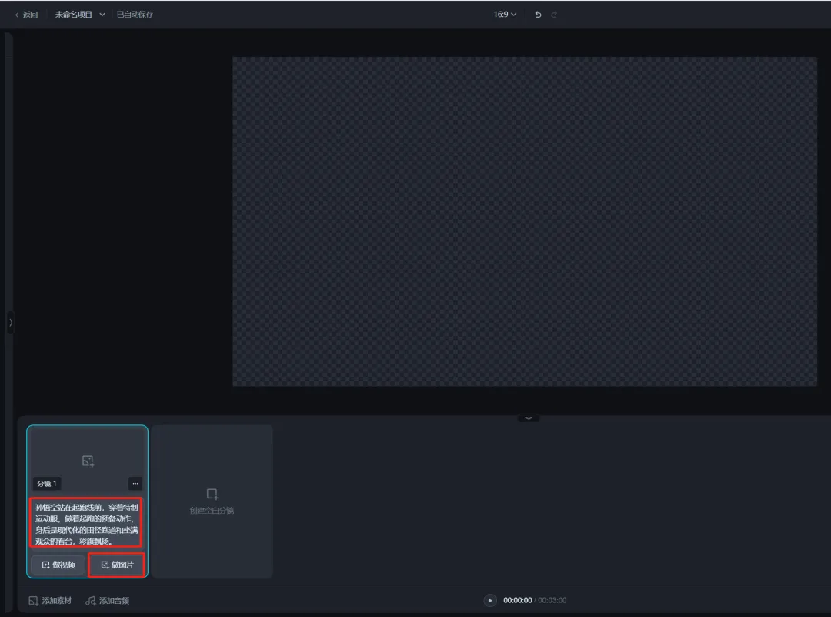This screenshot has width=831, height=617.
Task: Click the add-image icon in 分镜 1 thumbnail
Action: (x=88, y=461)
